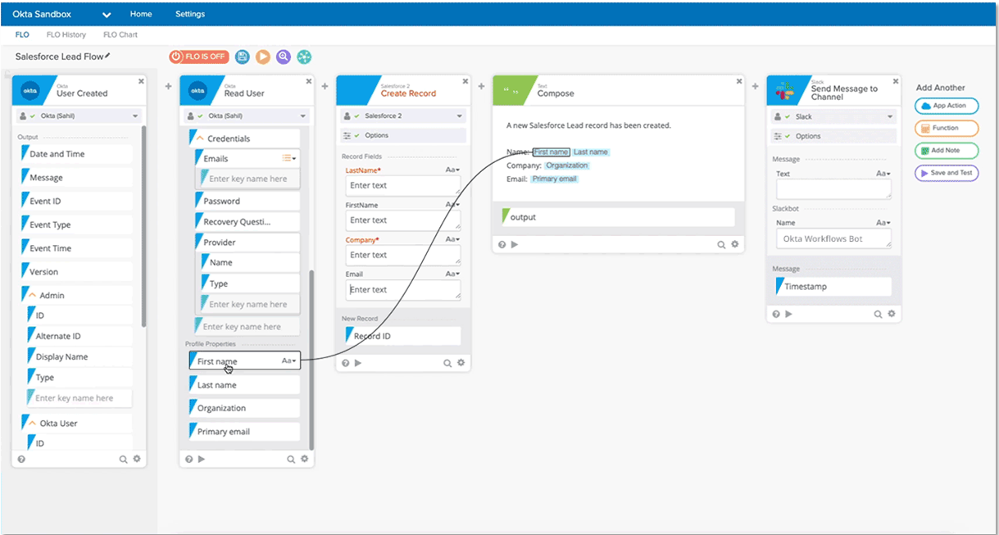999x535 pixels.
Task: Click the FirstName Enter text input field
Action: coord(402,220)
